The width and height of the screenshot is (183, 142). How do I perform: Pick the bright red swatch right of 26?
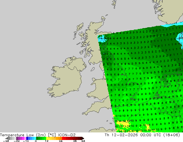63,138
